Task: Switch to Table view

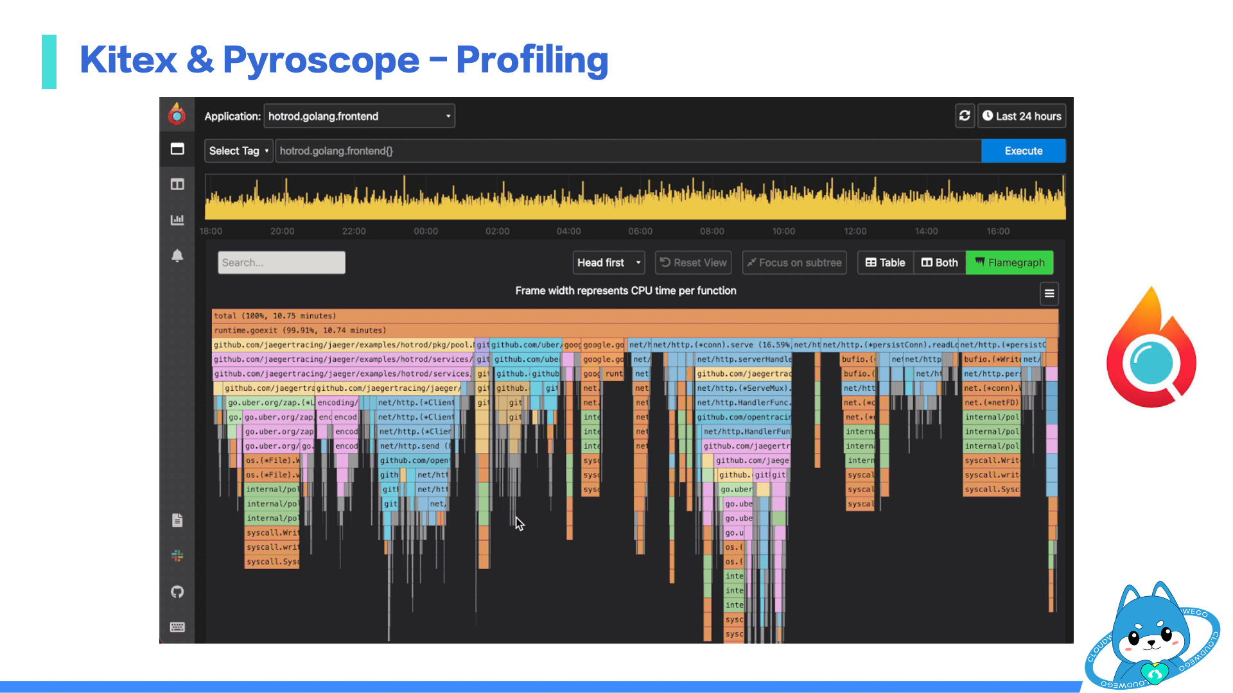Action: [885, 262]
